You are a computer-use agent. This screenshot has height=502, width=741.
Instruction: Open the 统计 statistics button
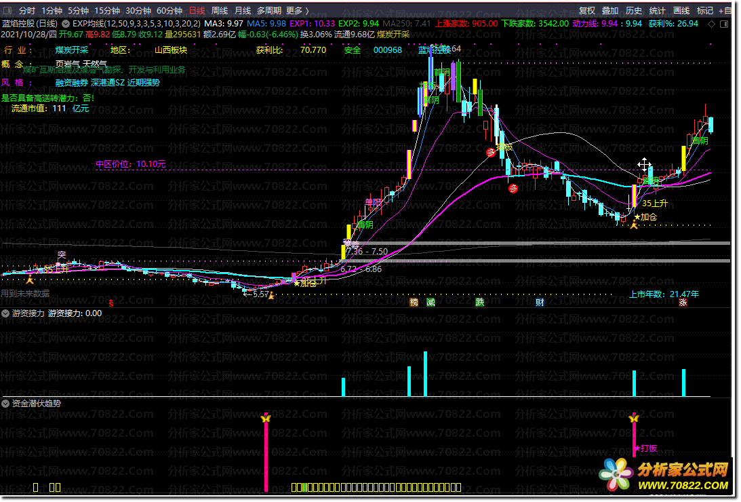(658, 10)
